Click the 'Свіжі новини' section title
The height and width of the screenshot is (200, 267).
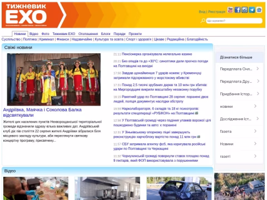[x=18, y=47]
